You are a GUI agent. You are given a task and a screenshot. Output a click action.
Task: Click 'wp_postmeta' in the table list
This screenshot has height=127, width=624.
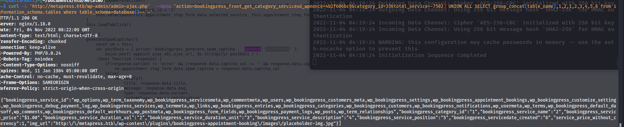pos(149,112)
